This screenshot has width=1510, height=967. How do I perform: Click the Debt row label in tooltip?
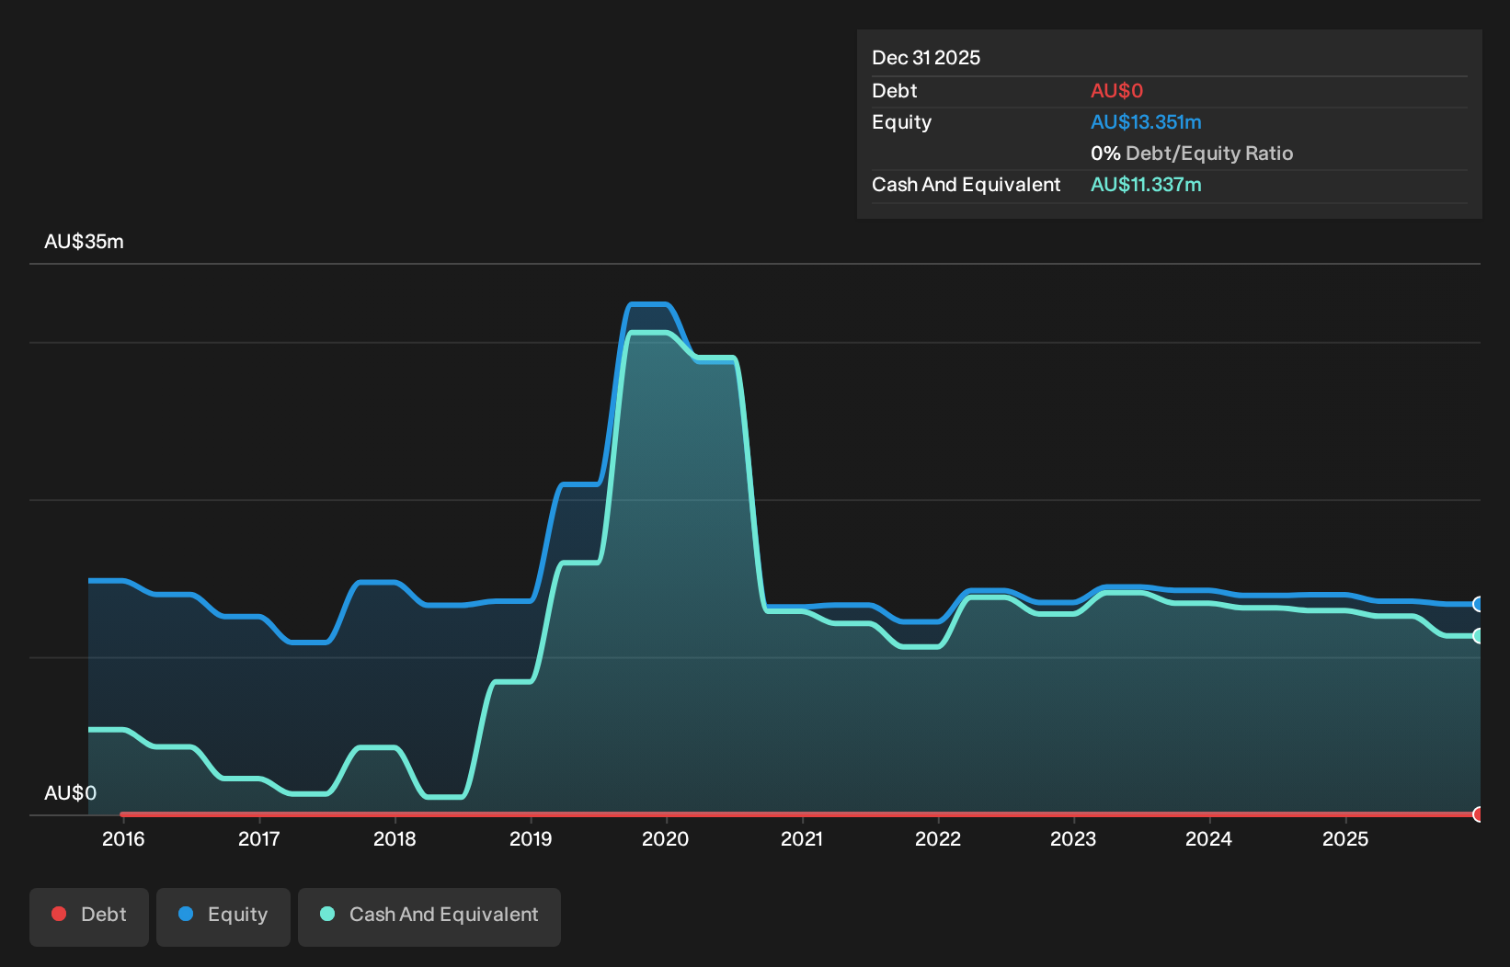[x=895, y=91]
